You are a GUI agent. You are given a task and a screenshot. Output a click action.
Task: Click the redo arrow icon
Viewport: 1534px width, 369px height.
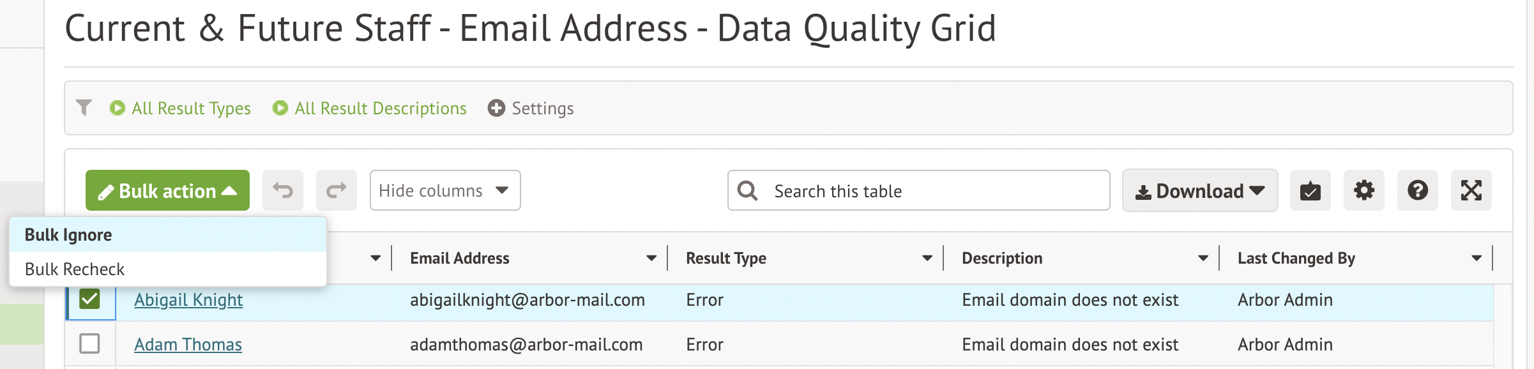click(337, 190)
